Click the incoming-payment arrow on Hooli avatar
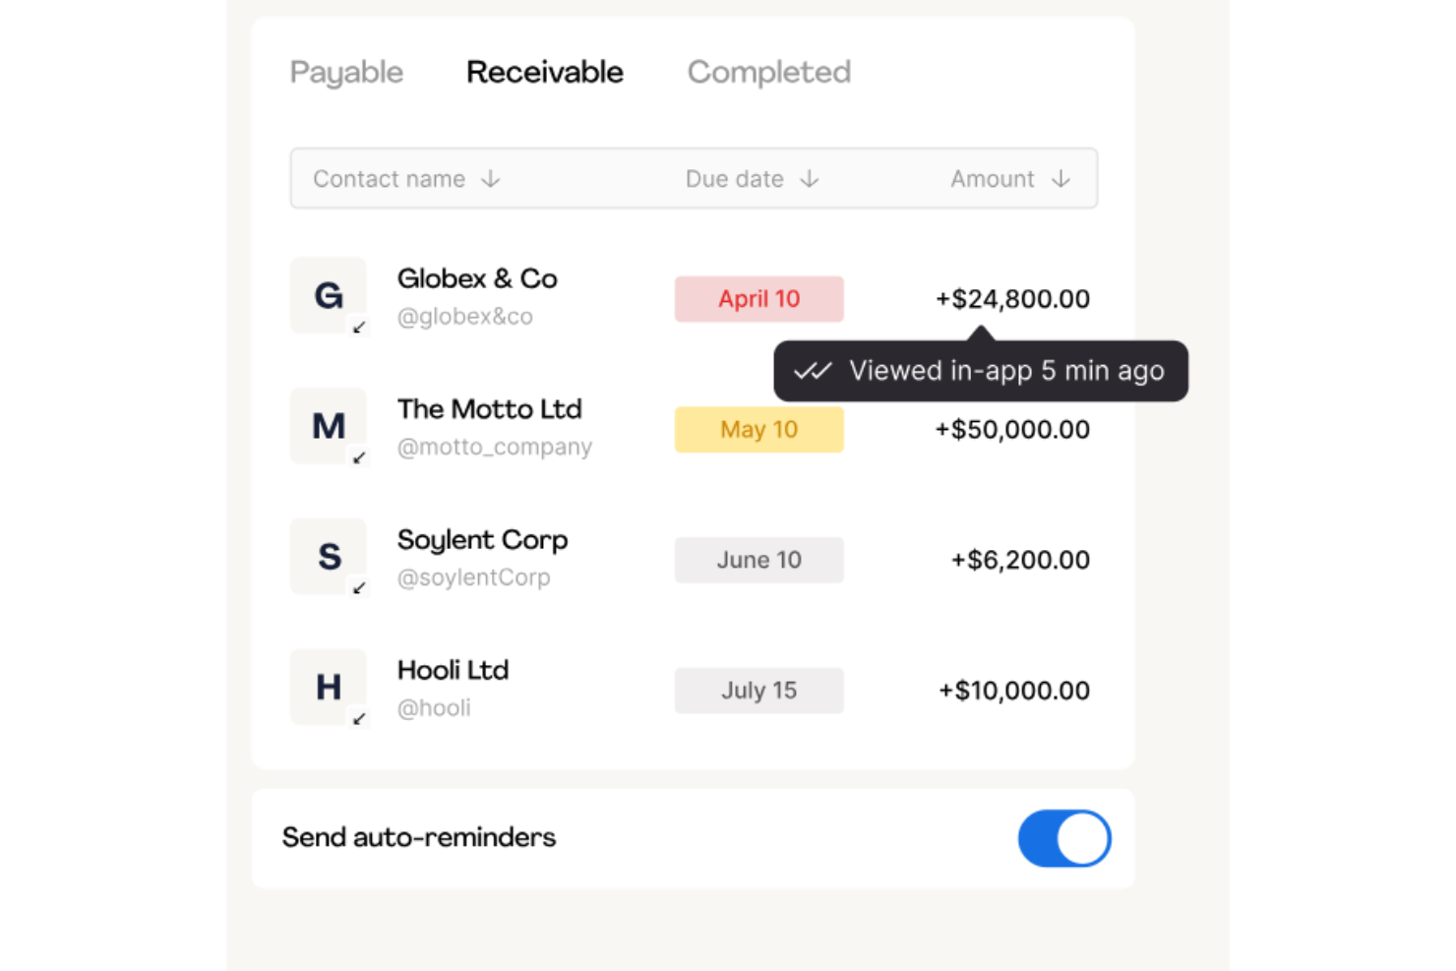The height and width of the screenshot is (971, 1456). point(359,719)
